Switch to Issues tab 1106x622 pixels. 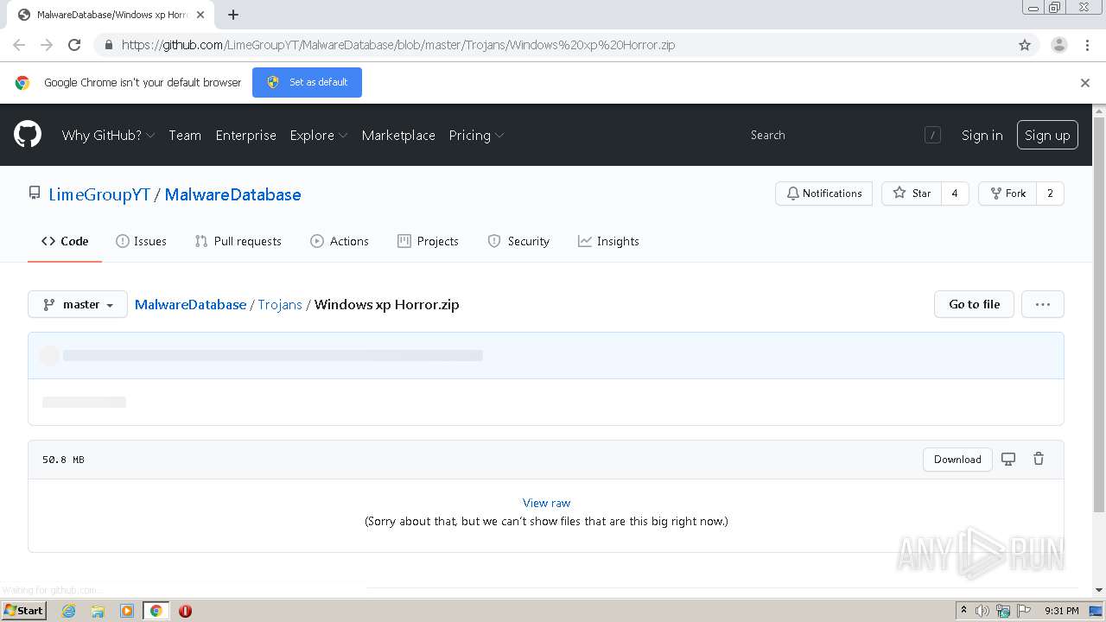(x=141, y=241)
